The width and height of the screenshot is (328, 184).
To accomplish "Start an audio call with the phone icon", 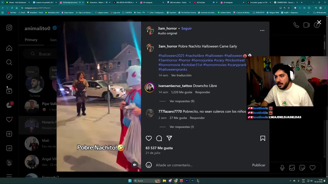I will 296,25.
